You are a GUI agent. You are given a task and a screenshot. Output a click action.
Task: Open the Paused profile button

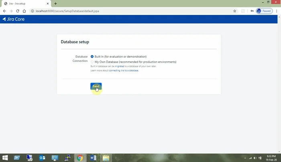click(x=264, y=11)
